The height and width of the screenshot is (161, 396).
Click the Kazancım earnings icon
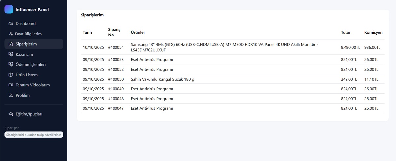pos(11,54)
